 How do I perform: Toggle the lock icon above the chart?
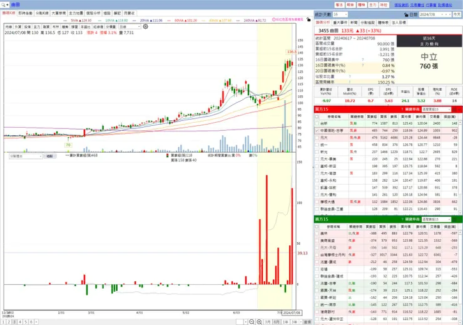coord(308,19)
